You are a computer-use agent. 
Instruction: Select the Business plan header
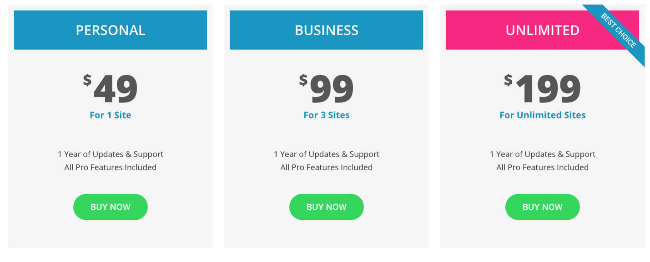tap(326, 30)
